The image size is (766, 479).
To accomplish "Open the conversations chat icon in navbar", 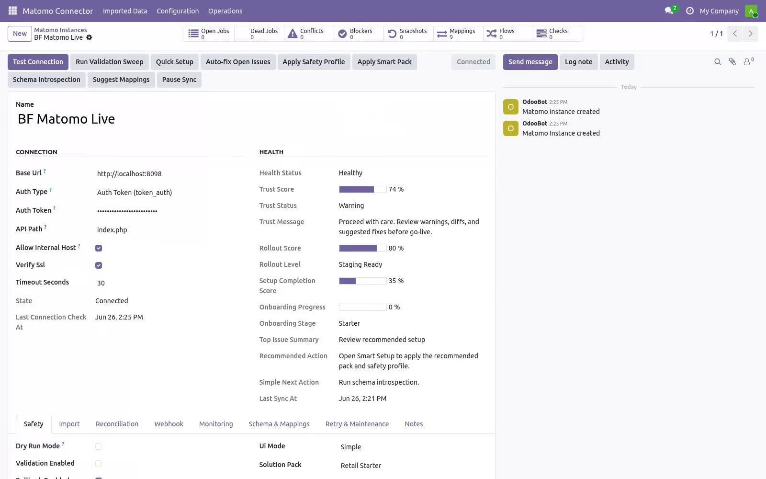I will point(669,11).
